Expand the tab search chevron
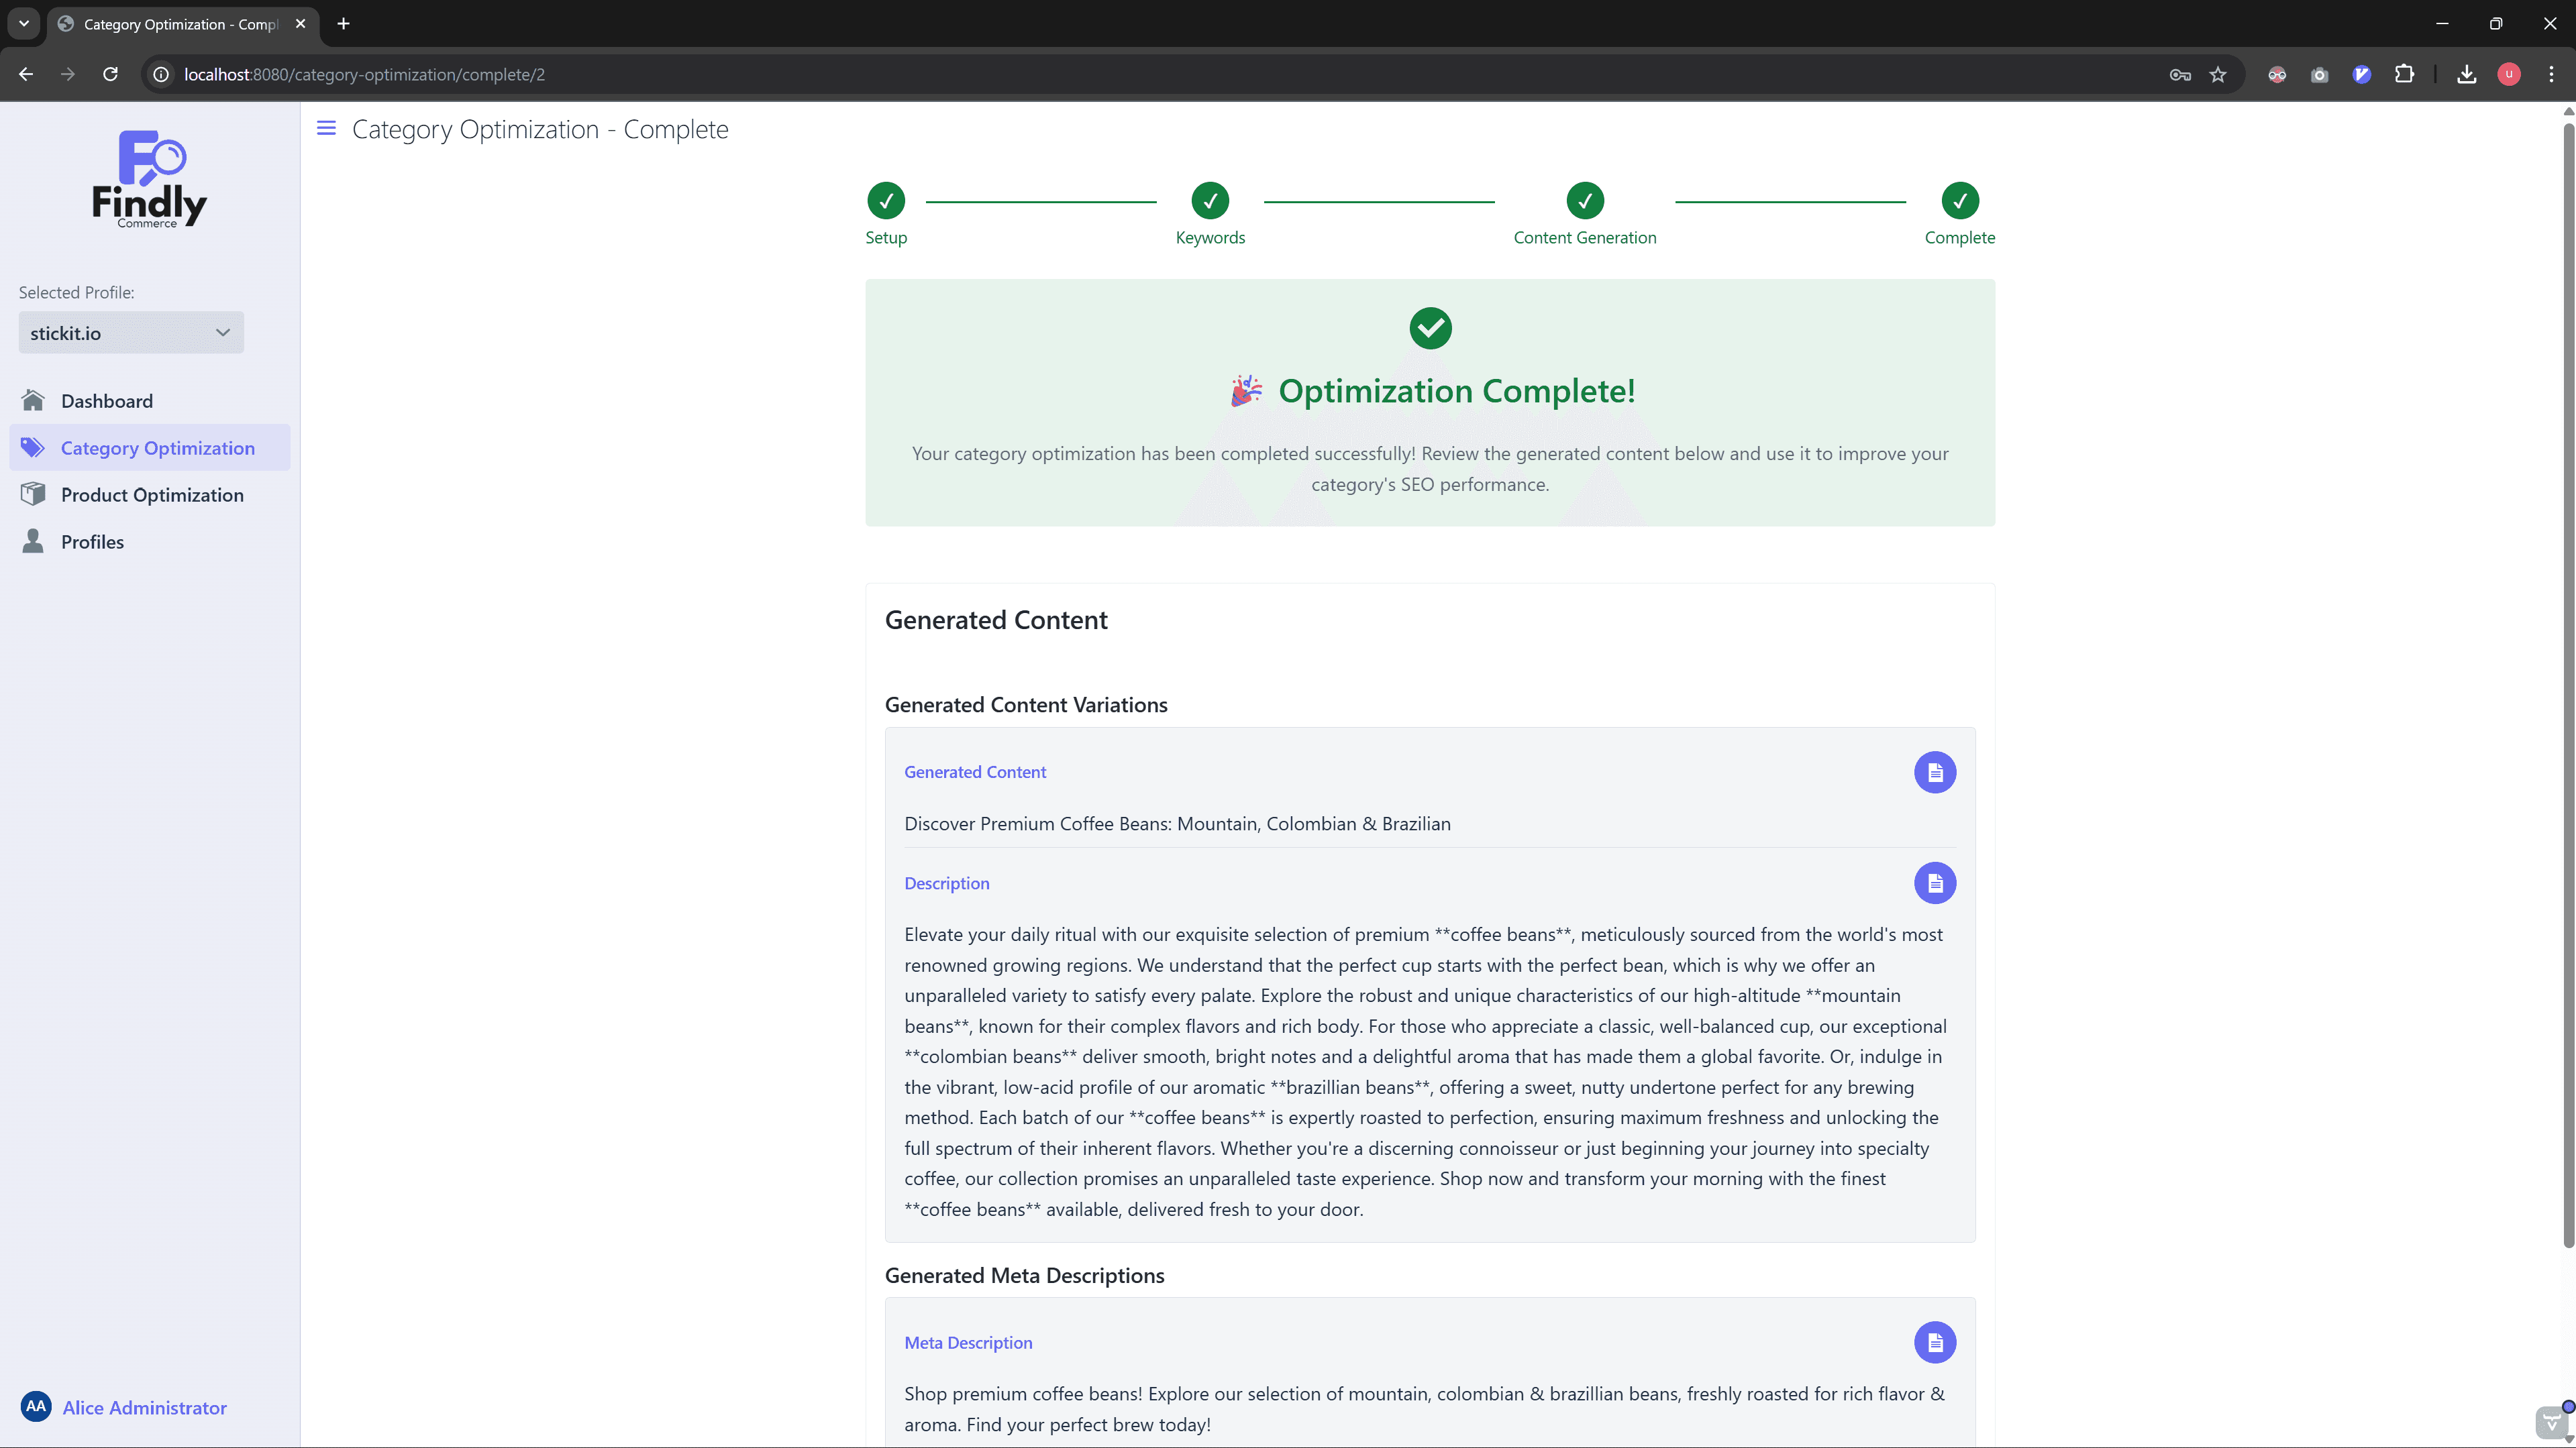Screen dimensions: 2576x1448 [x=24, y=24]
